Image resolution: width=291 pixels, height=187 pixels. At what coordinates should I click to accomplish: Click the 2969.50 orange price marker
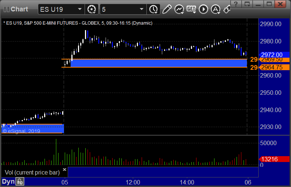(274, 60)
